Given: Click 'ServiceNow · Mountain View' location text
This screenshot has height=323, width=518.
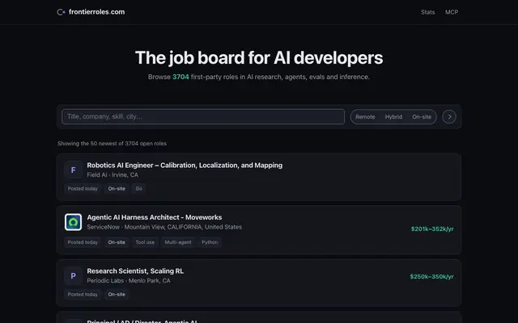Looking at the screenshot, I should (x=164, y=227).
